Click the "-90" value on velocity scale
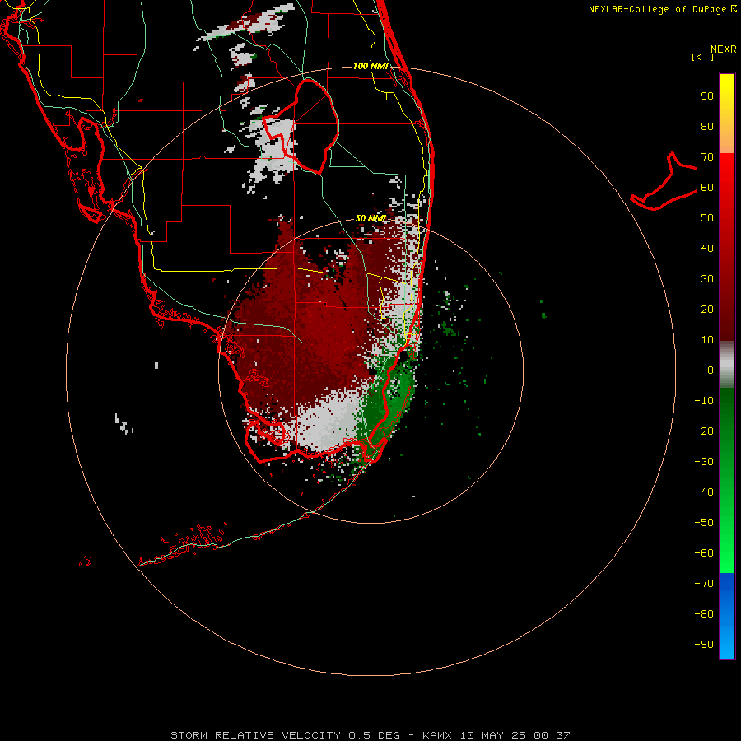741x741 pixels. [704, 645]
